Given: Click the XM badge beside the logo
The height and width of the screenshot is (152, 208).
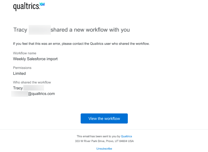Looking at the screenshot, I should [42, 4].
